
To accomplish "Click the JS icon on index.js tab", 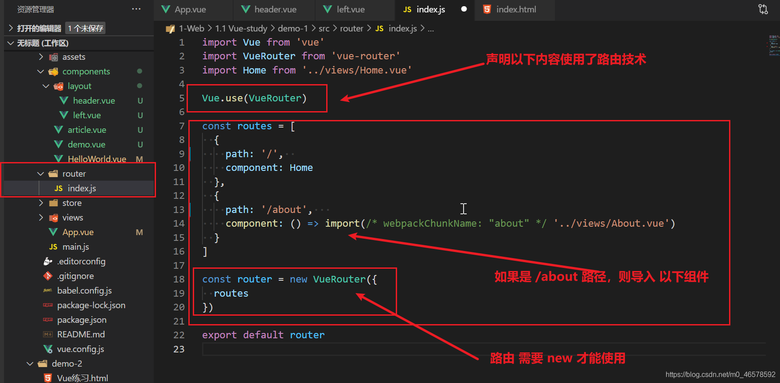I will pos(407,10).
